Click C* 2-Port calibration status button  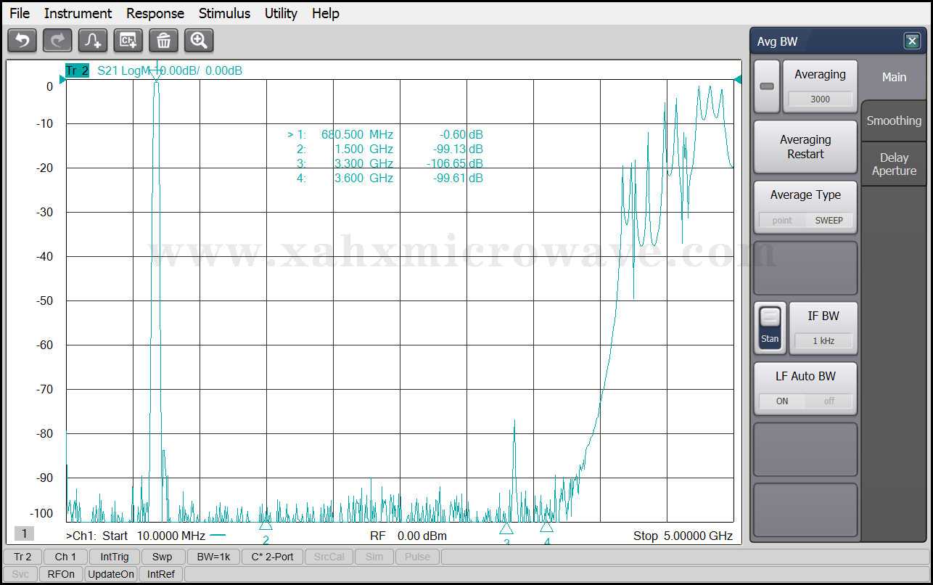tap(272, 557)
